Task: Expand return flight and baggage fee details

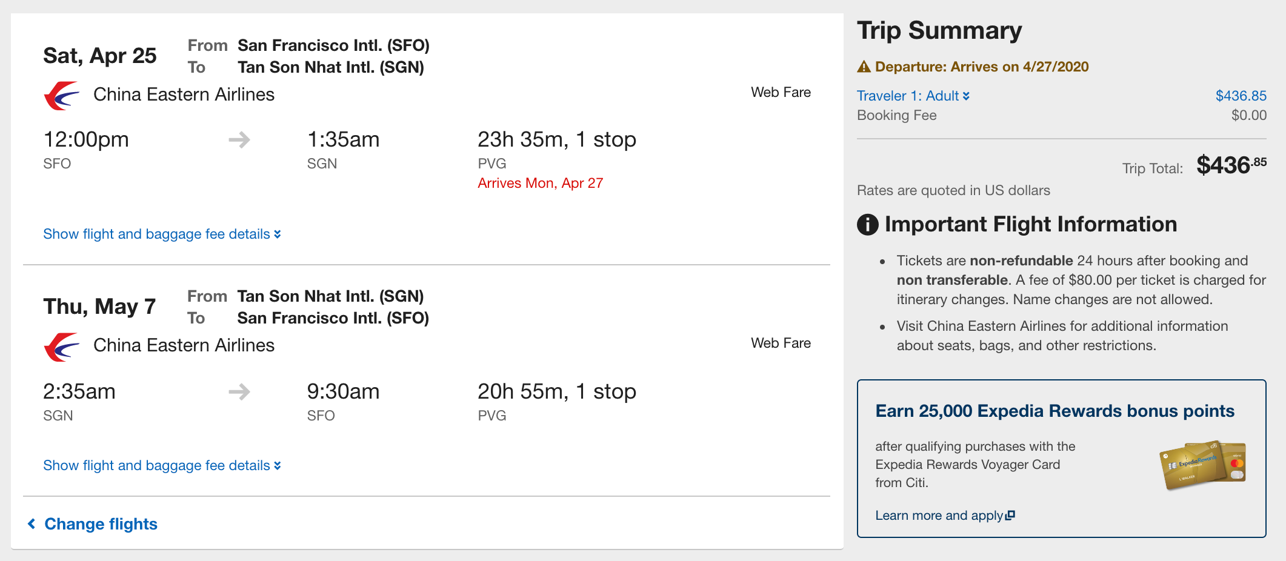Action: tap(162, 465)
